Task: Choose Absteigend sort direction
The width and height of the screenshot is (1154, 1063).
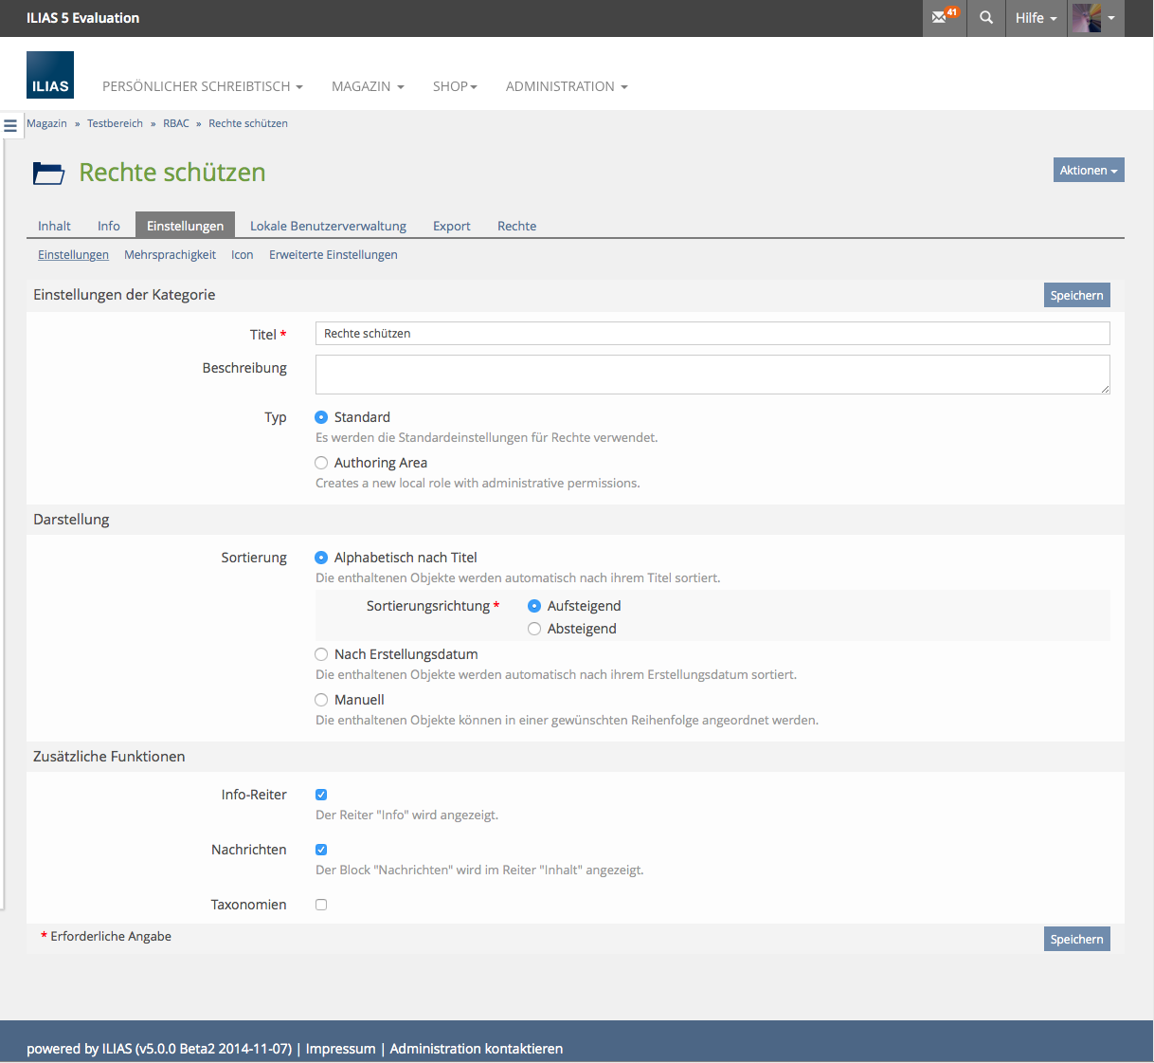Action: 534,629
